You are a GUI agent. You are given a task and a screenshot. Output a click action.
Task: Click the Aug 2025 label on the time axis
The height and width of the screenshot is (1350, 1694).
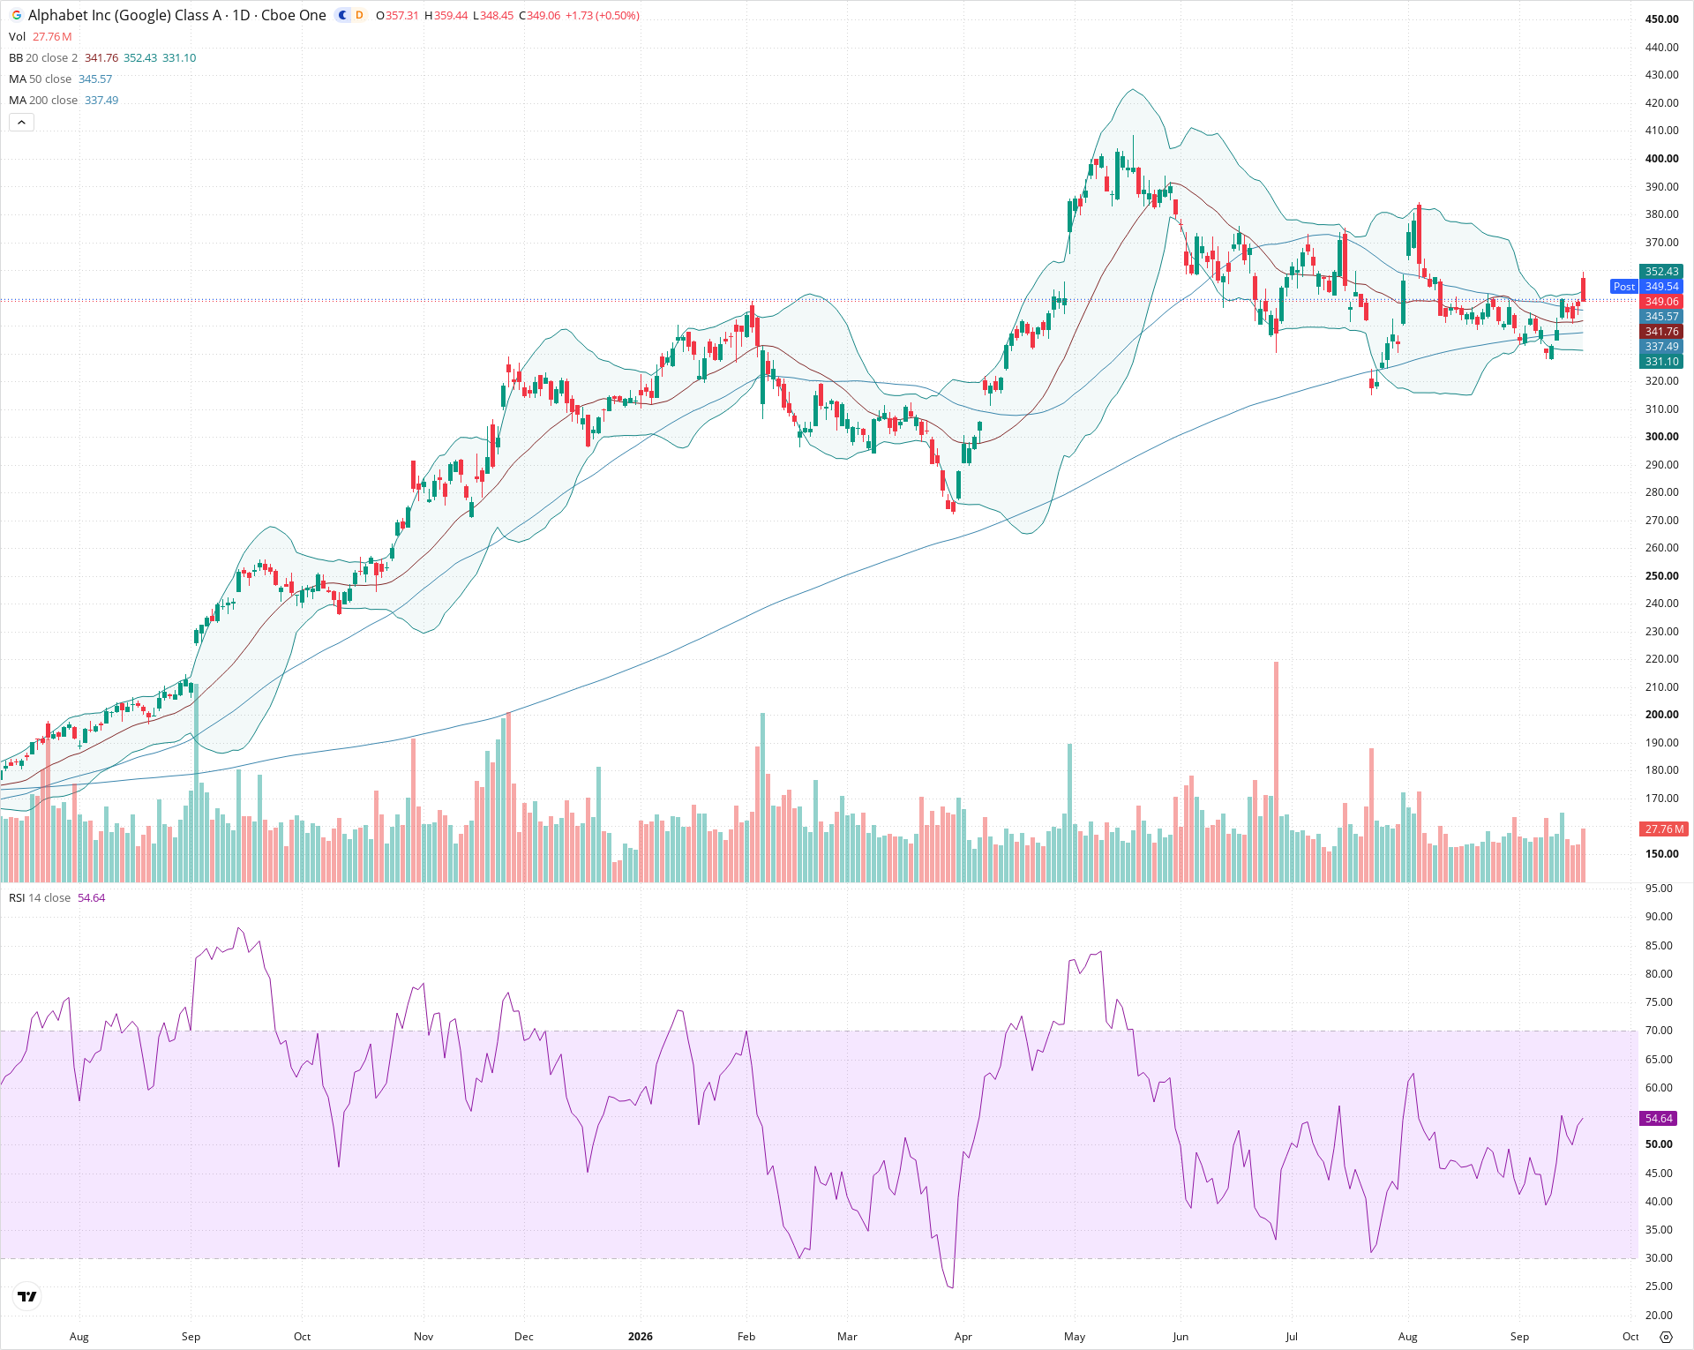click(79, 1337)
